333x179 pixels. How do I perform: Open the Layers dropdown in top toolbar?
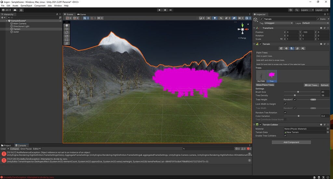coord(307,10)
